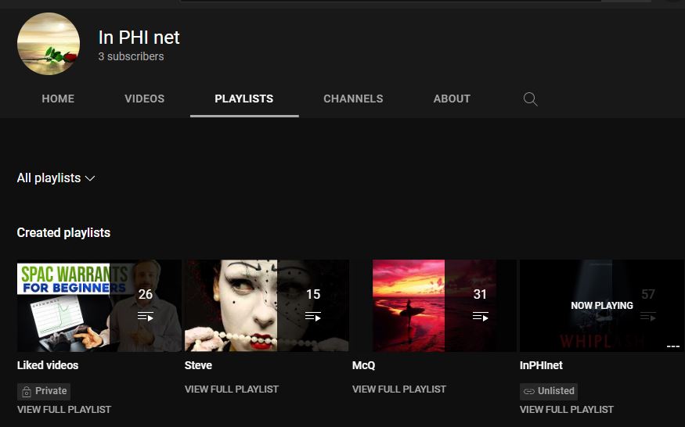Select the PLAYLISTS tab
Image resolution: width=685 pixels, height=427 pixels.
pos(244,99)
